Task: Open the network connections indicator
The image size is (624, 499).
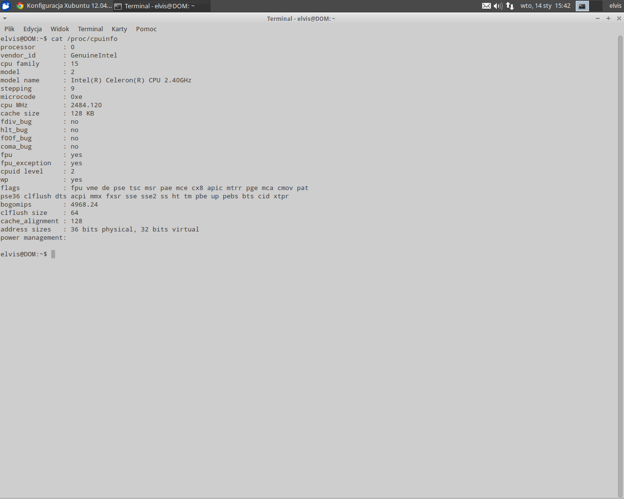Action: (x=510, y=6)
